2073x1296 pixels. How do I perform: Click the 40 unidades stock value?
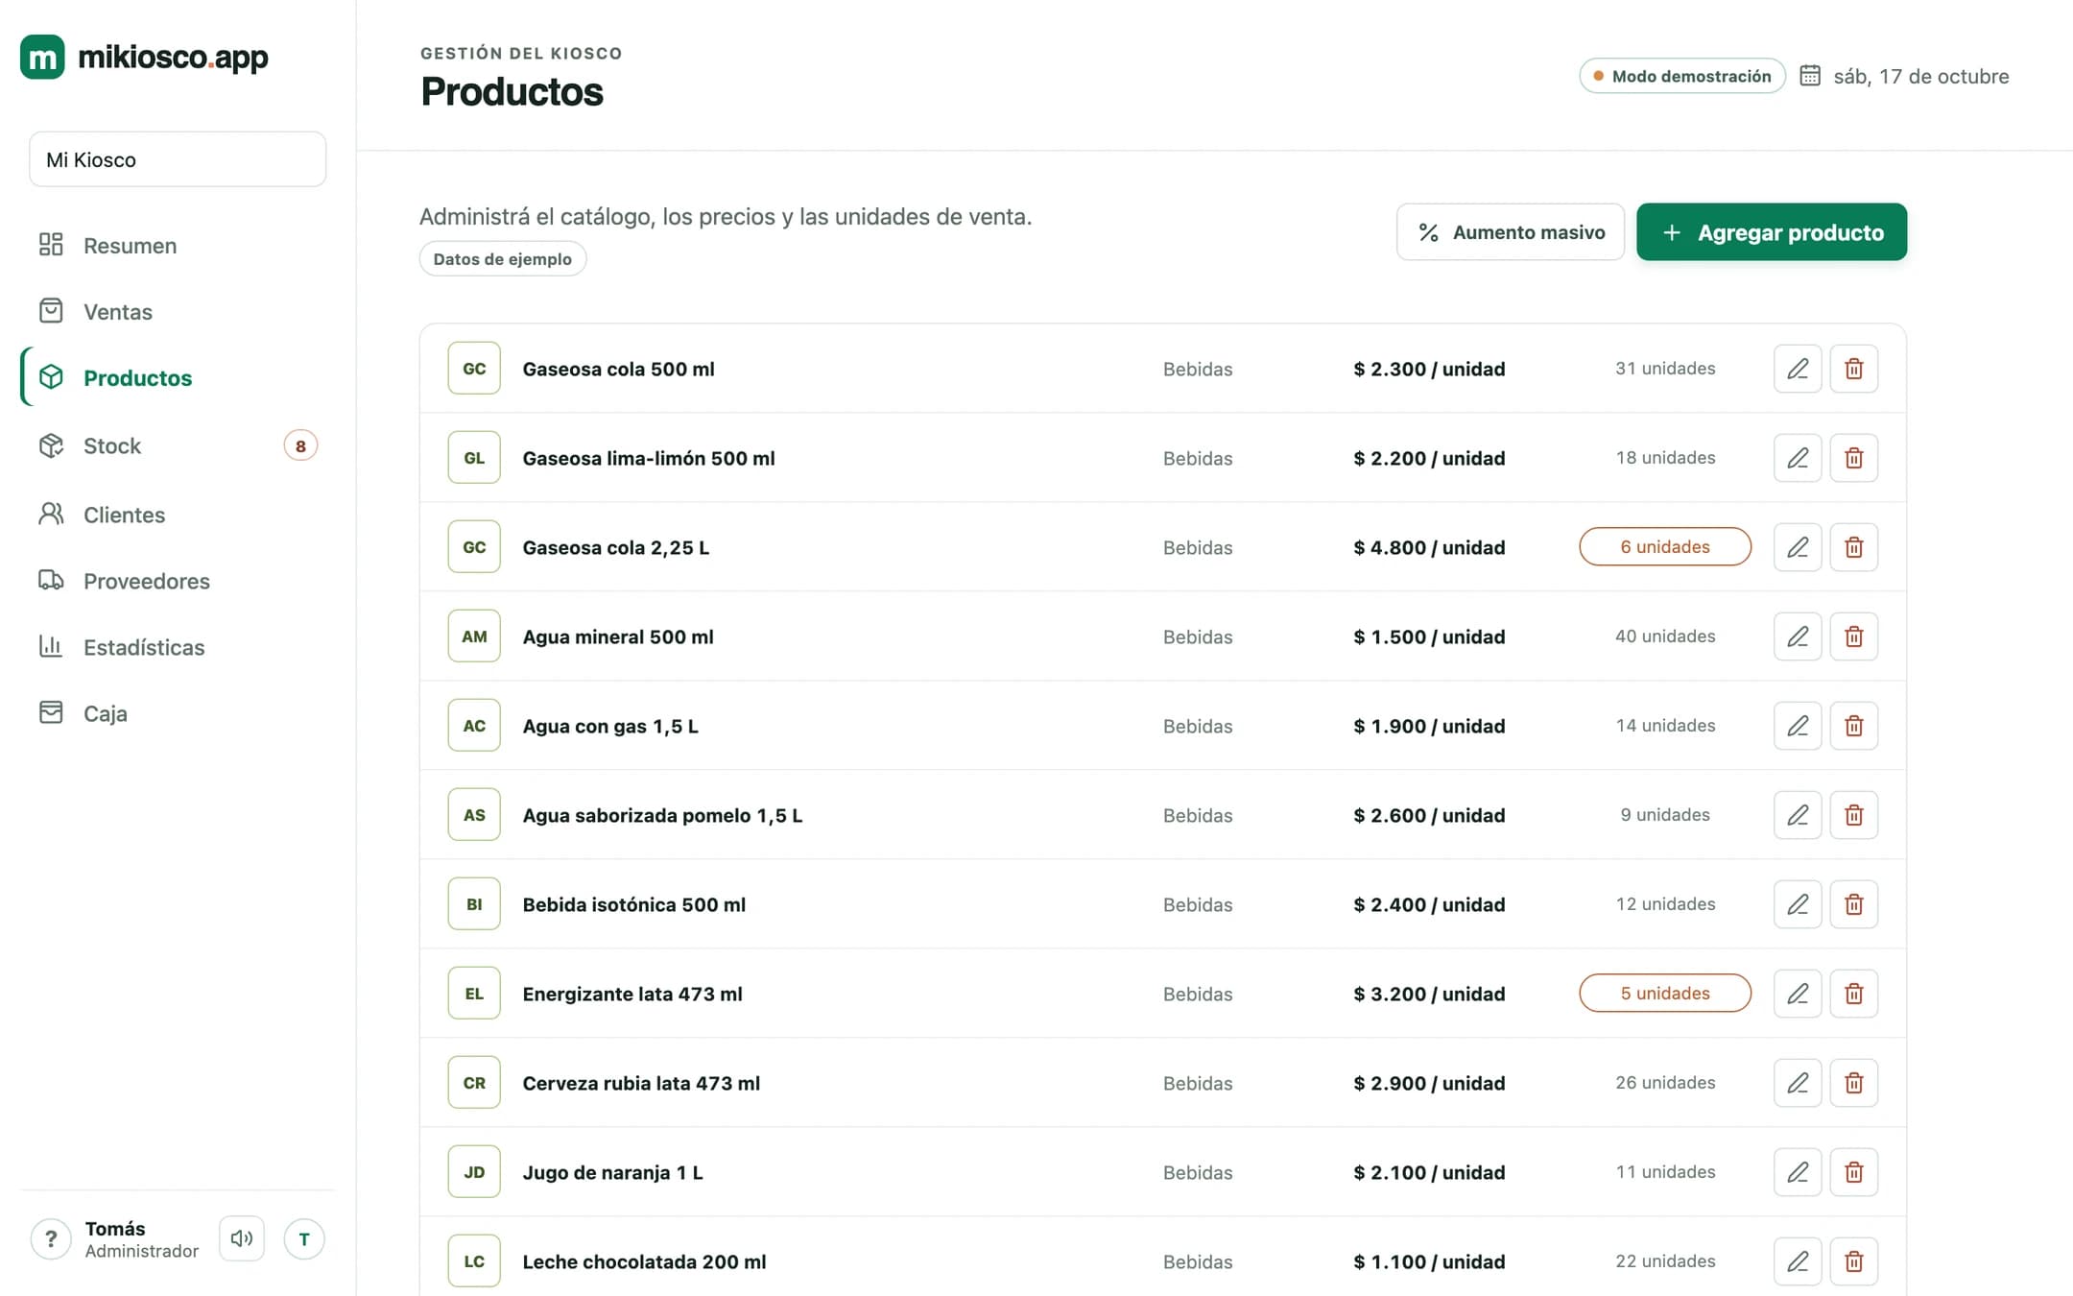tap(1665, 636)
